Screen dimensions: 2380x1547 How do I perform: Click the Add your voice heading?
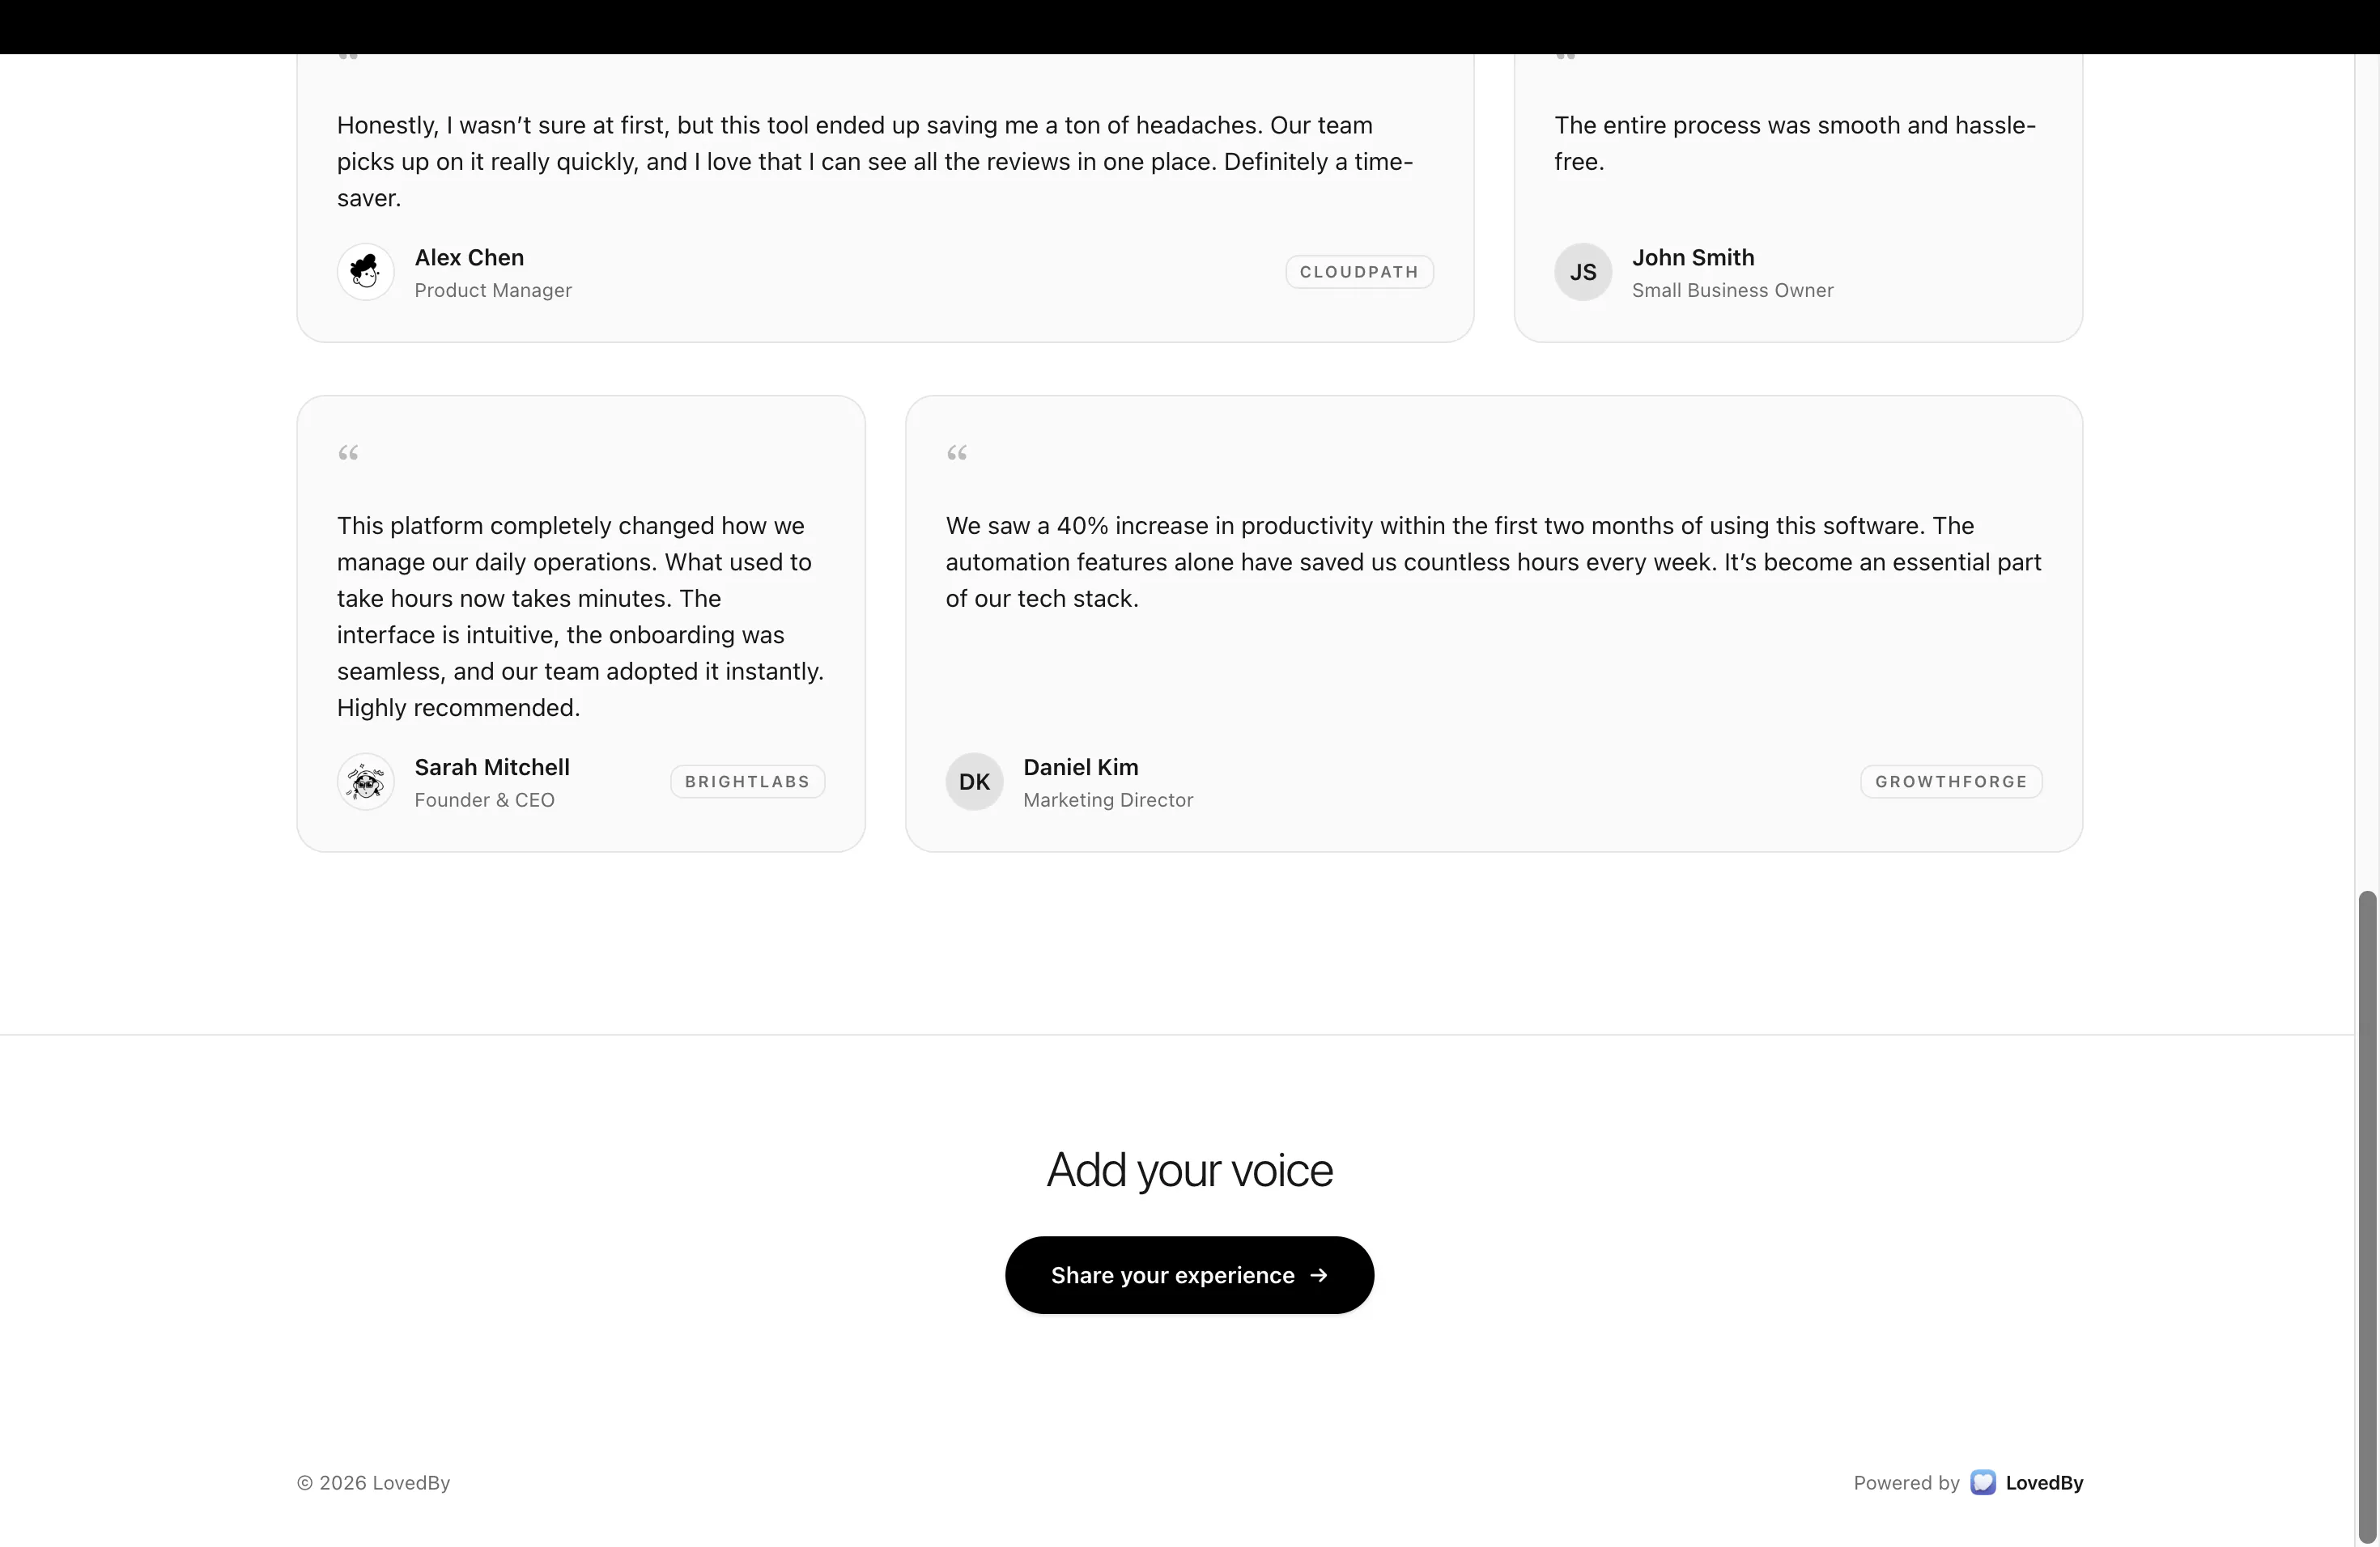(1189, 1170)
